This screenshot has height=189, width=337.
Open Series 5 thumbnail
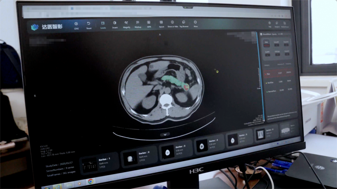click(x=239, y=139)
